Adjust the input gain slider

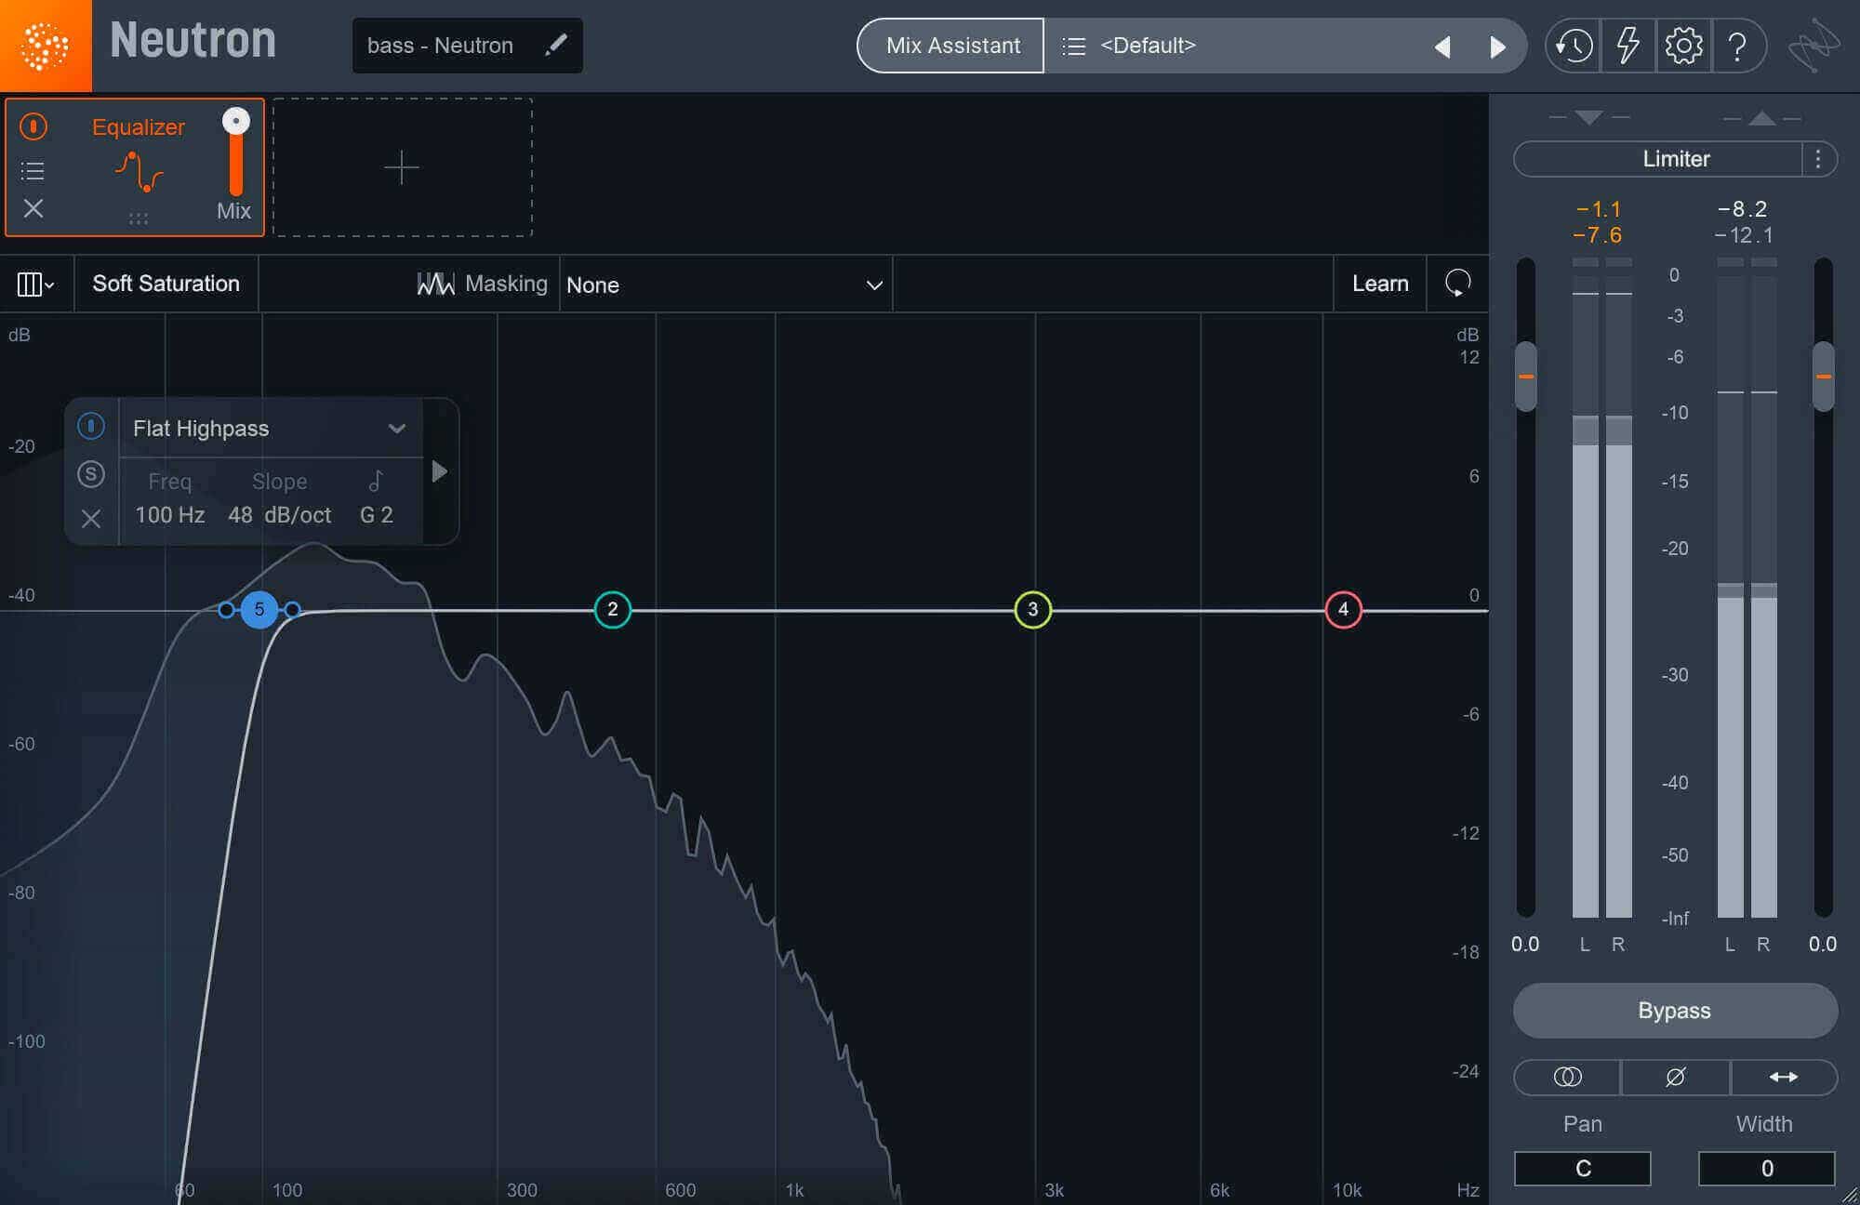point(1525,377)
